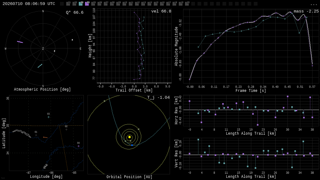Click the purple meteor trail in sky plot
This screenshot has width=320, height=180.
20,42
